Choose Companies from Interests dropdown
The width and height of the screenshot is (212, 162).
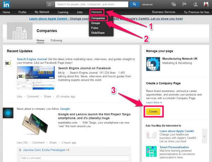[98, 18]
